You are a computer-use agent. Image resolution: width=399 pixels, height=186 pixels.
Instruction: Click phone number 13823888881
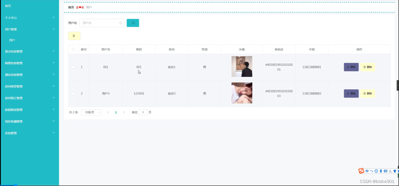[x=312, y=67]
